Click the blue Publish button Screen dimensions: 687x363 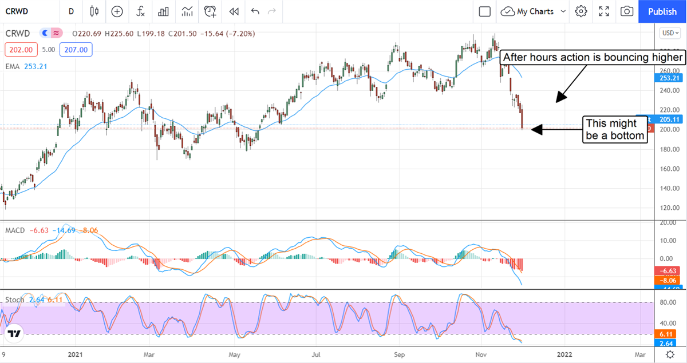[662, 11]
